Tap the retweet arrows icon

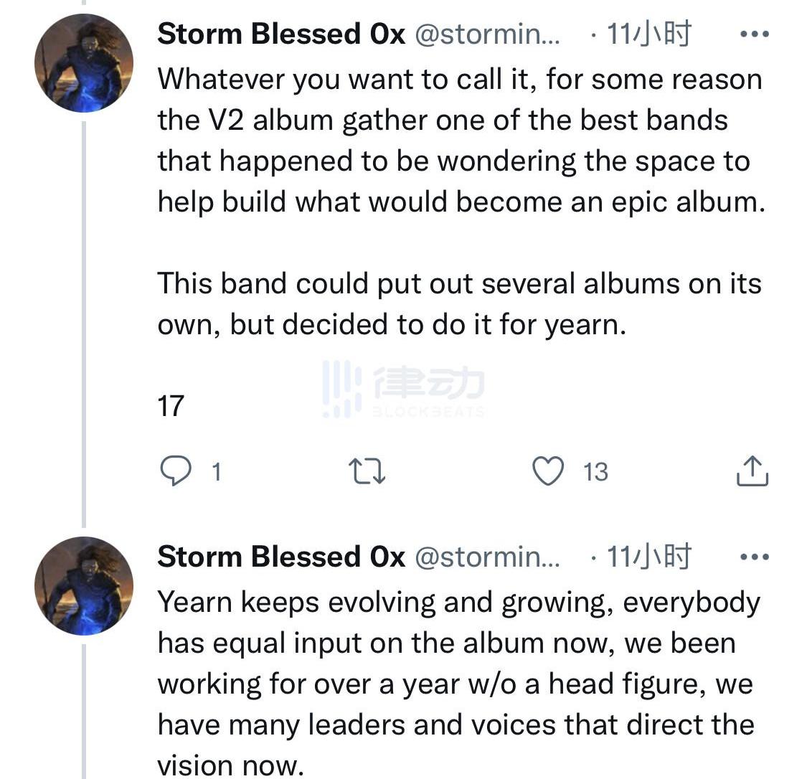click(367, 471)
